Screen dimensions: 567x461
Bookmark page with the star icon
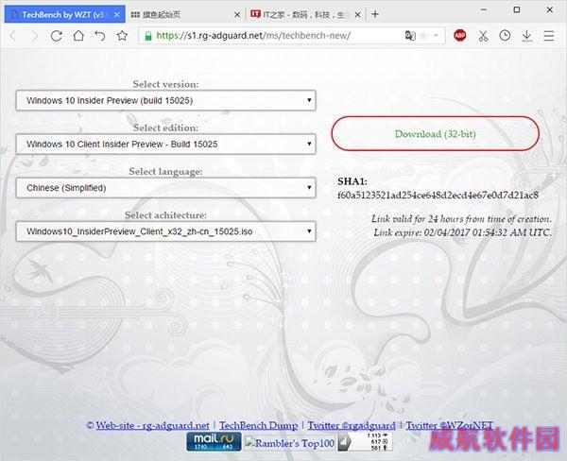pyautogui.click(x=122, y=36)
